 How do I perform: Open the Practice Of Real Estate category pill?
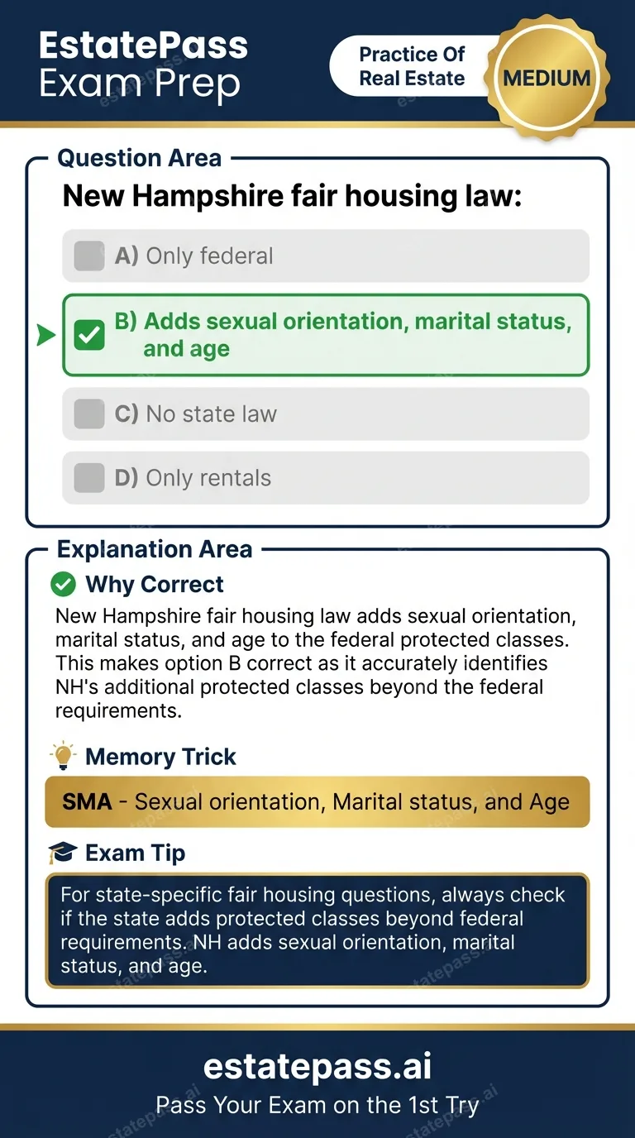(411, 66)
